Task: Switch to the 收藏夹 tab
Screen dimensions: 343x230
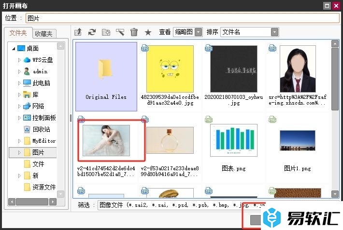Action: tap(44, 34)
